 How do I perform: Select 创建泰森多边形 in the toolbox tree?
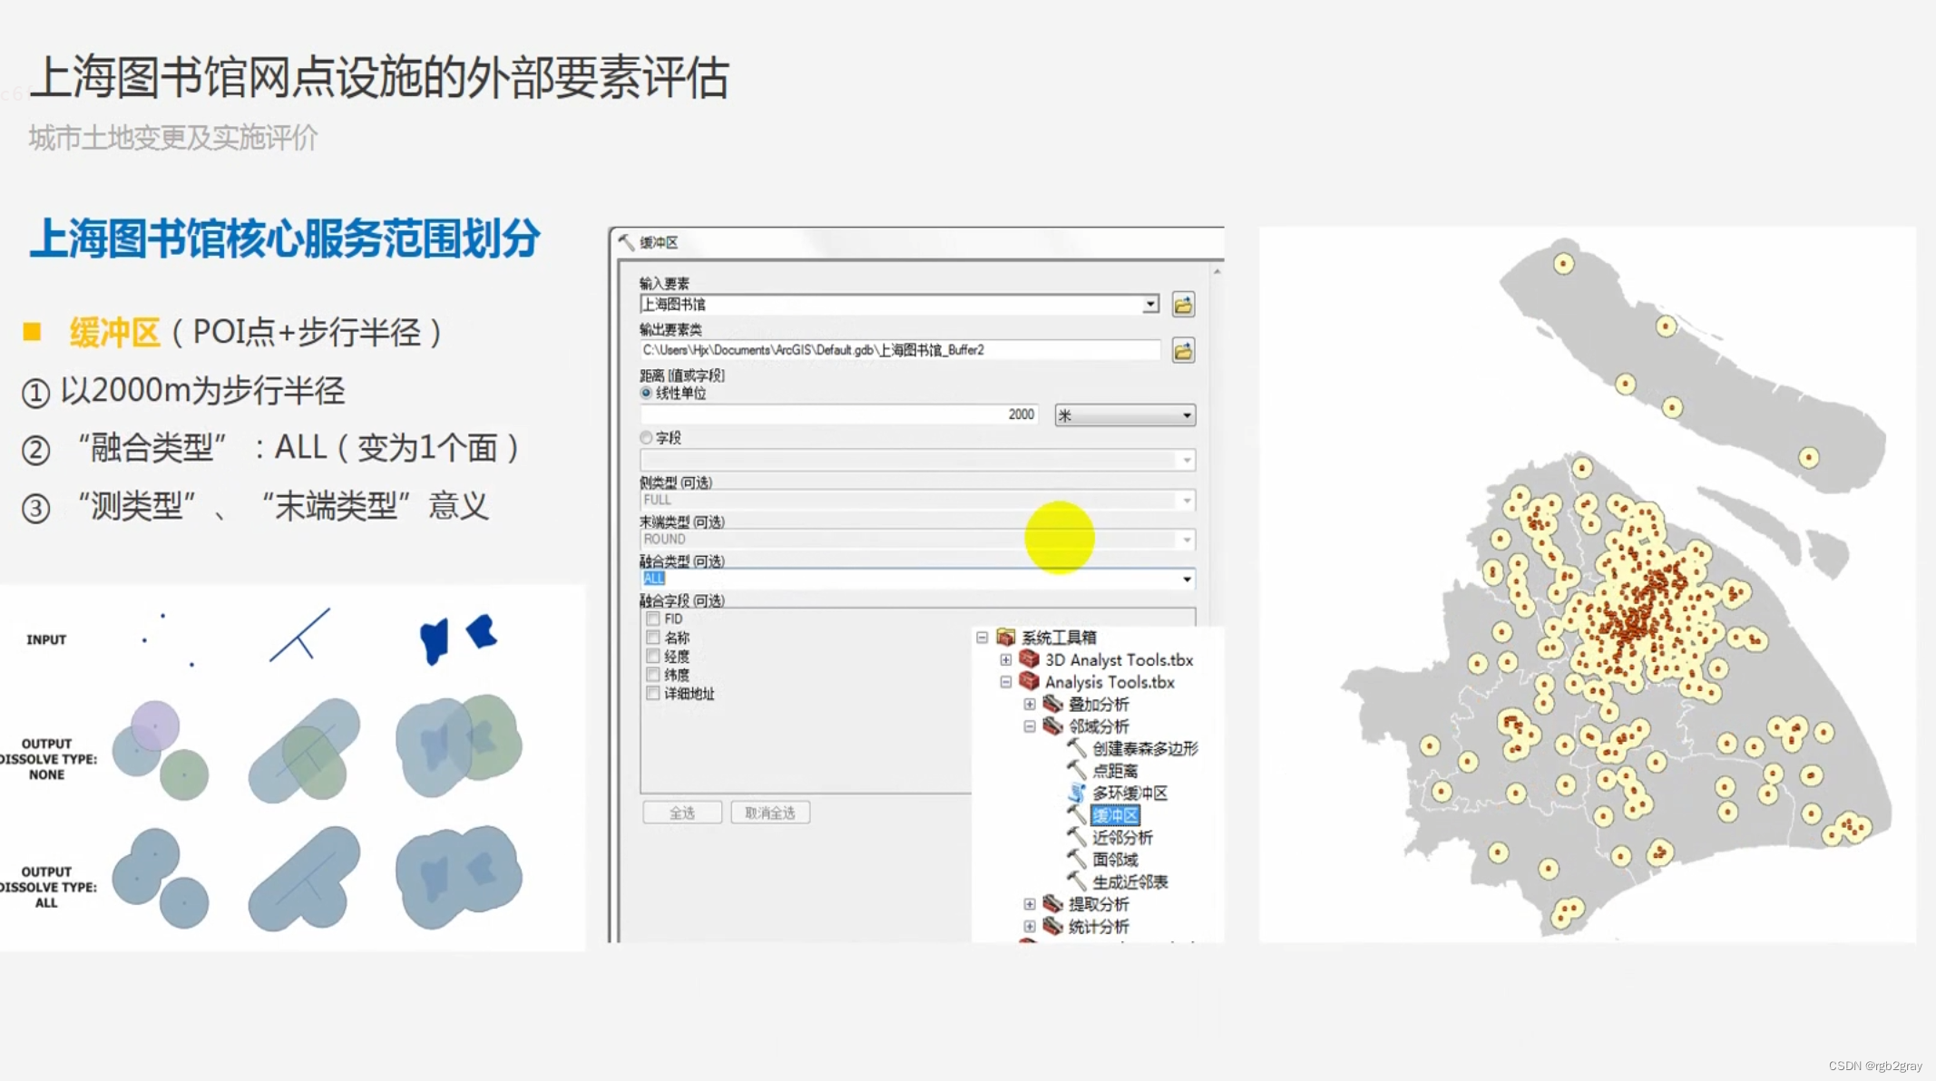click(x=1145, y=748)
